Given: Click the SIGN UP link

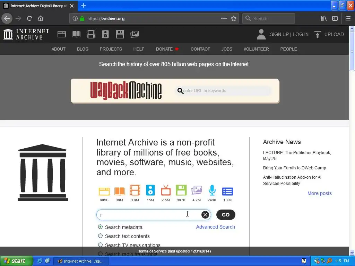Looking at the screenshot, I should coord(279,34).
